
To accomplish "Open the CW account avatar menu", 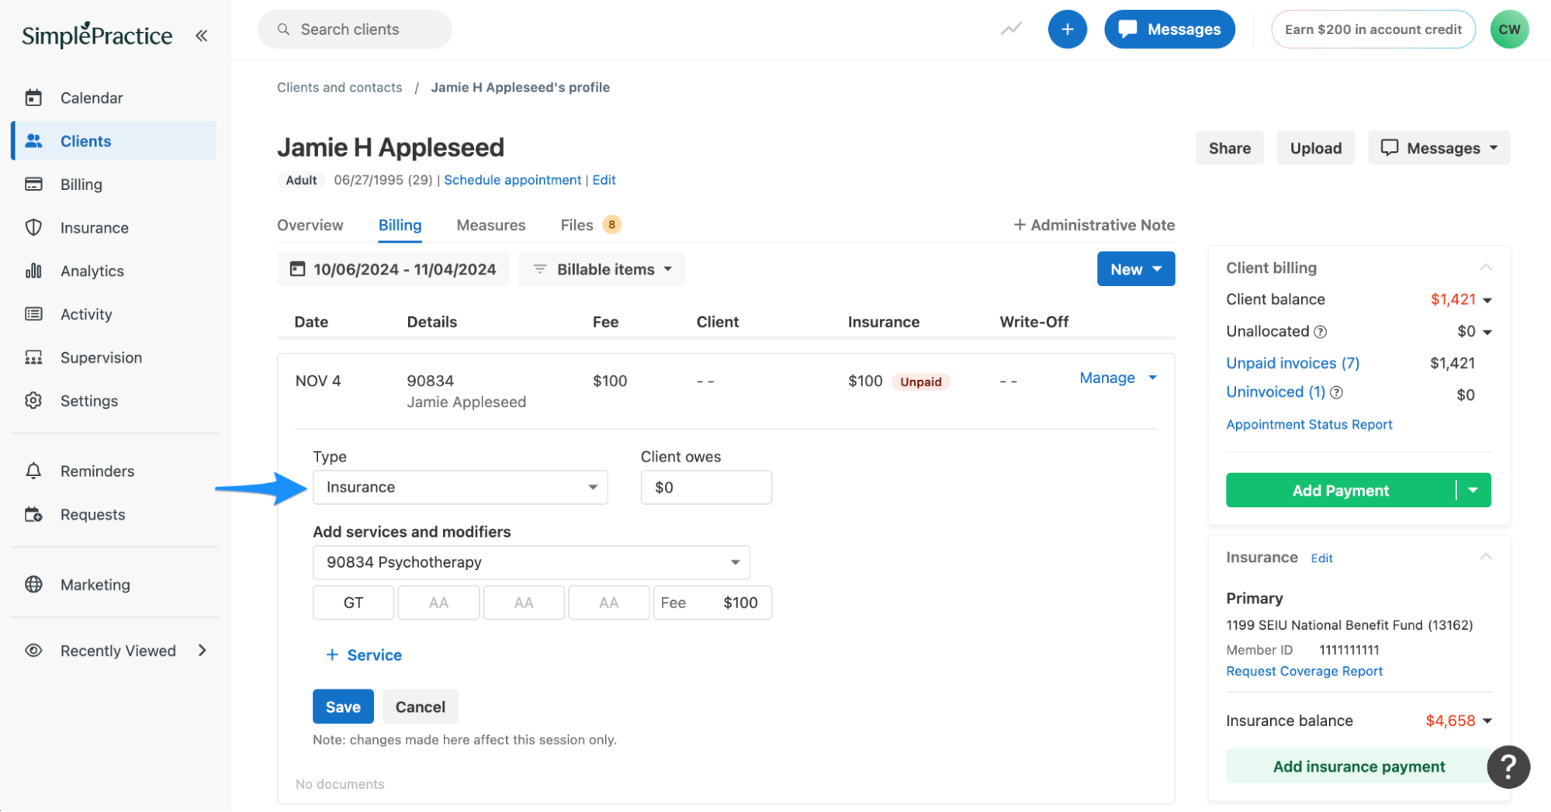I will (x=1509, y=29).
